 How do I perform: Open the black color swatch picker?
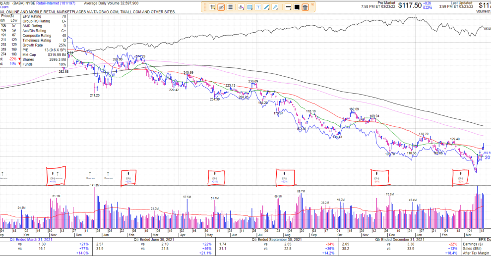297,7
